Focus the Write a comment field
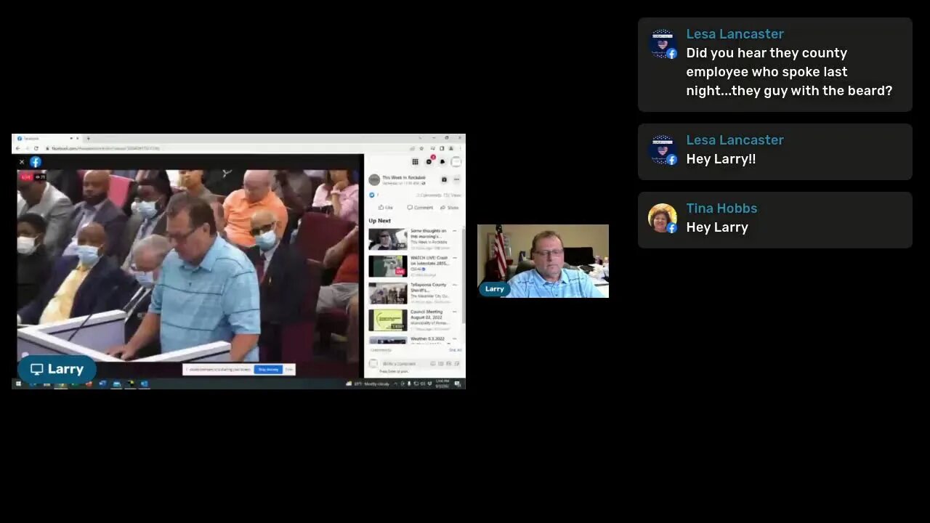The width and height of the screenshot is (930, 523). (x=421, y=364)
